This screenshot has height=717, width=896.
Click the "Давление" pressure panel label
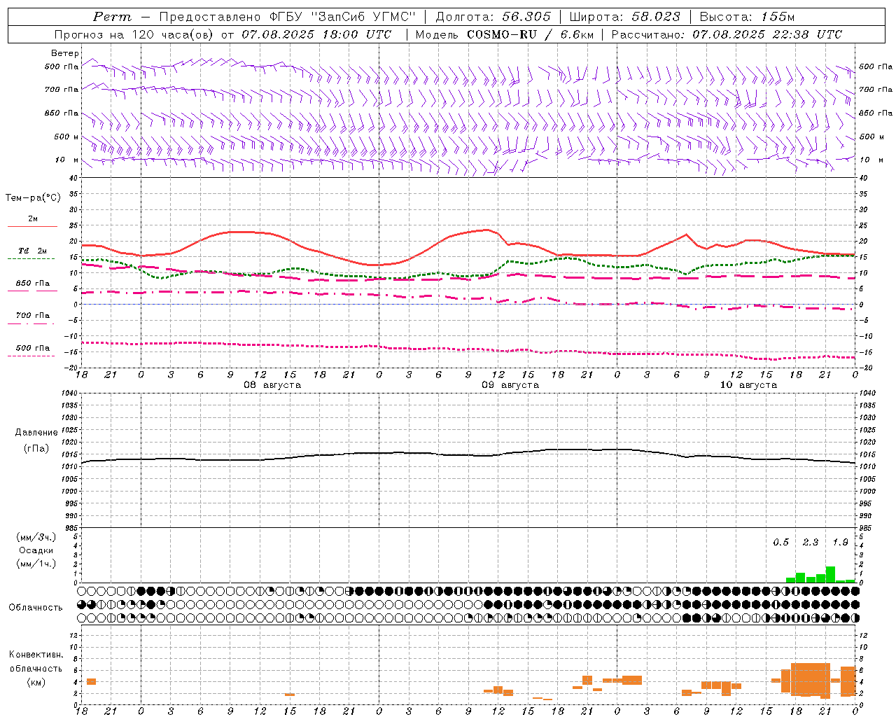click(x=36, y=433)
